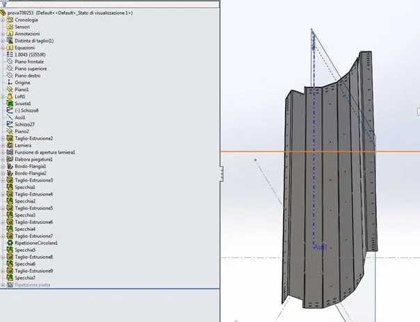Screen dimensions: 420x322
Task: Select the Bordo-Flangia1 edge flange icon
Action: [x=10, y=166]
